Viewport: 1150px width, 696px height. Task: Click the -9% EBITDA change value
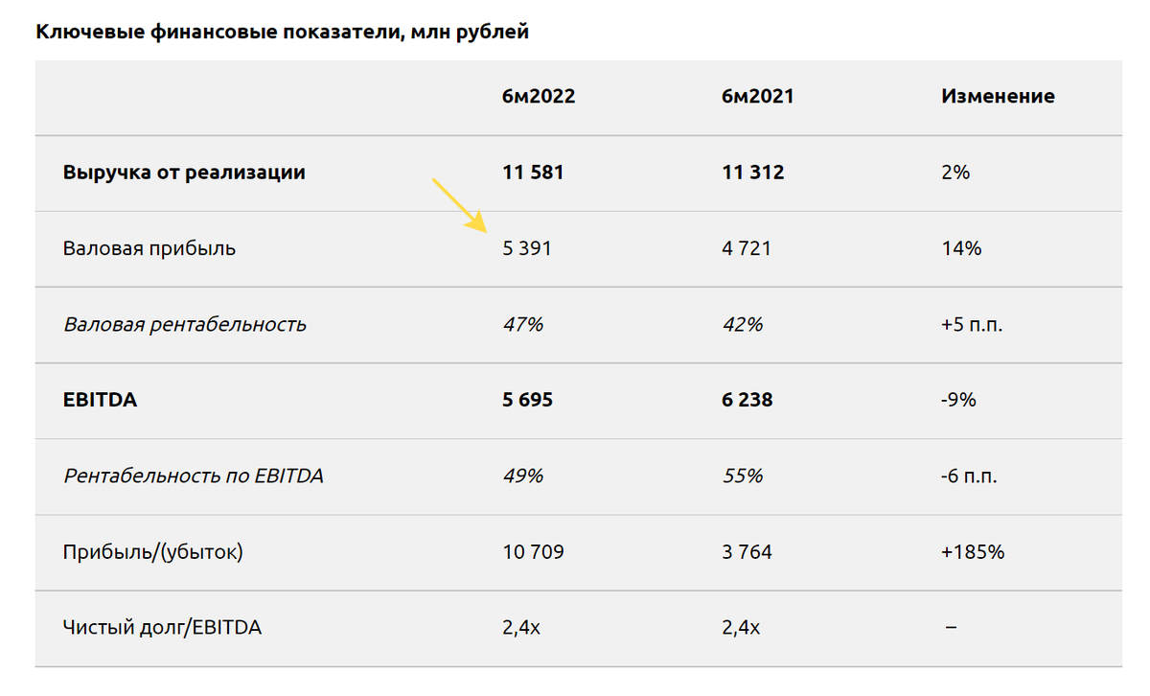click(x=959, y=400)
